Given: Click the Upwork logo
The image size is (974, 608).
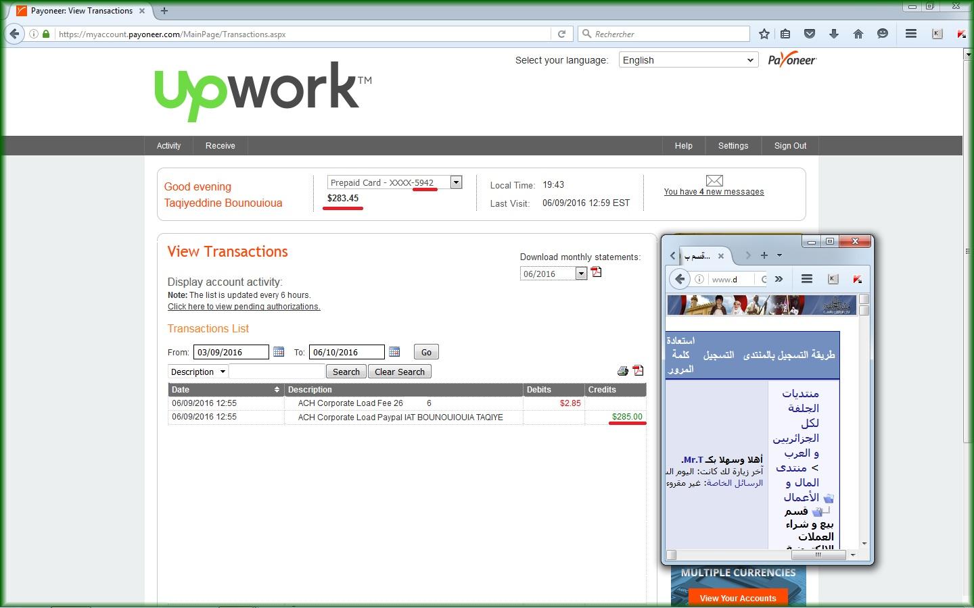Looking at the screenshot, I should (263, 92).
